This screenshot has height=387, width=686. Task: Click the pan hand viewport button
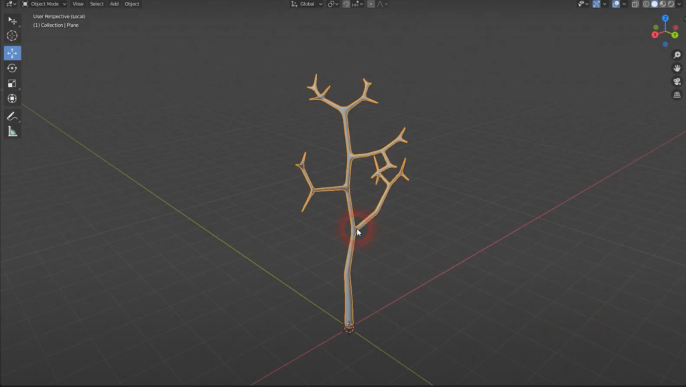tap(677, 68)
